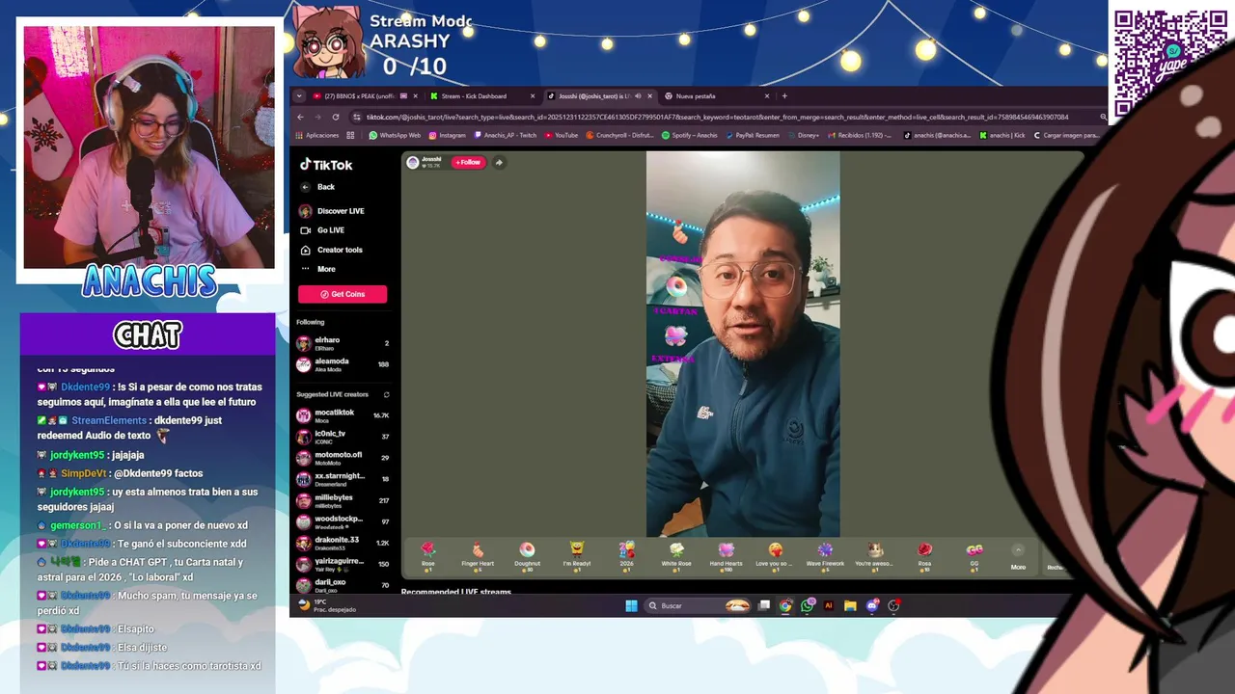
Task: Open drakonite.33's live stream
Action: pos(343,543)
